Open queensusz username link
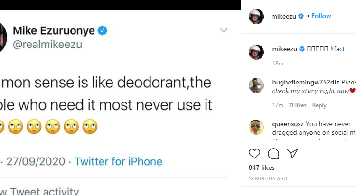This screenshot has width=356, height=195. pyautogui.click(x=288, y=123)
